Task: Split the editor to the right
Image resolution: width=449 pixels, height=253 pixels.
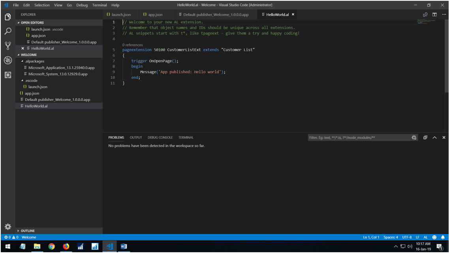Action: (434, 15)
